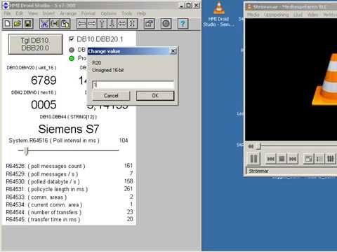The image size is (337, 252).
Task: Click the toolbar icon left of the round gray icon
Action: click(x=149, y=24)
